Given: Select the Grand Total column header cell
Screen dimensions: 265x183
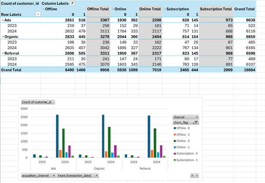Looking at the screenshot, I should click(244, 9).
